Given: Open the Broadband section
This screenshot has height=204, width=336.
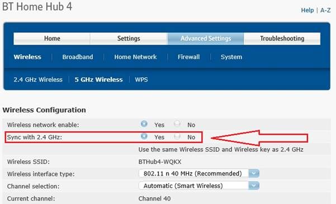Looking at the screenshot, I should point(78,57).
